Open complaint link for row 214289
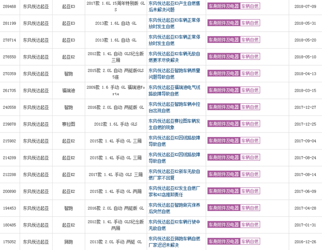 point(174,158)
